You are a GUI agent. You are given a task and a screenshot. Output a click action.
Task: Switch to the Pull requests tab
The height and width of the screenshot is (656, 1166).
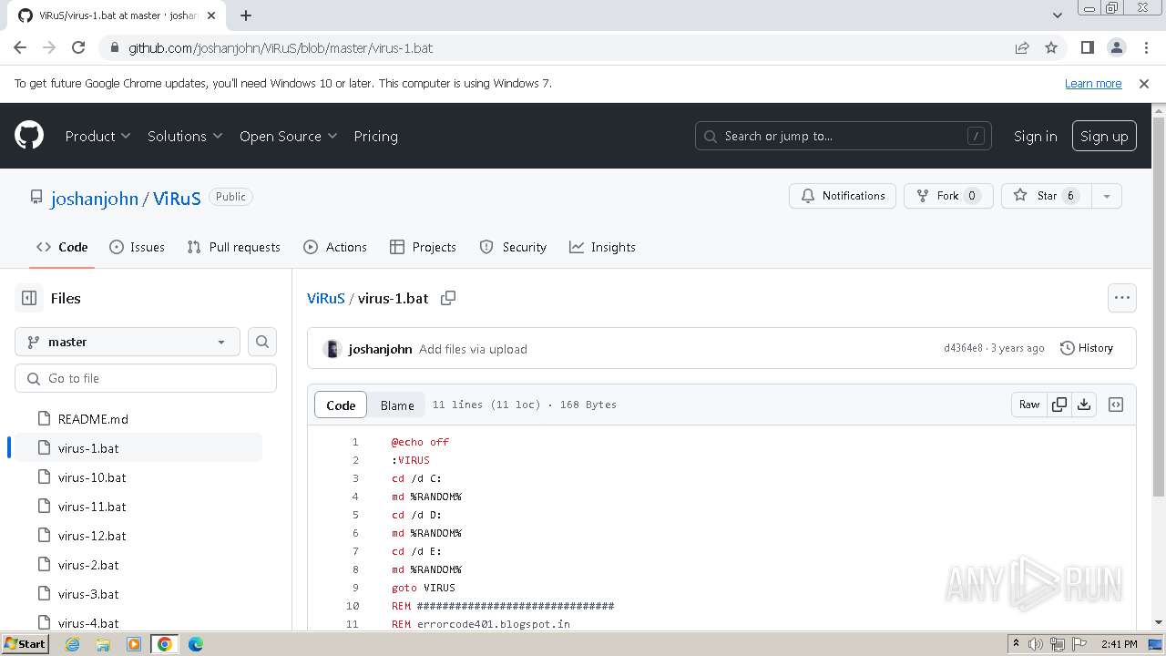point(233,247)
